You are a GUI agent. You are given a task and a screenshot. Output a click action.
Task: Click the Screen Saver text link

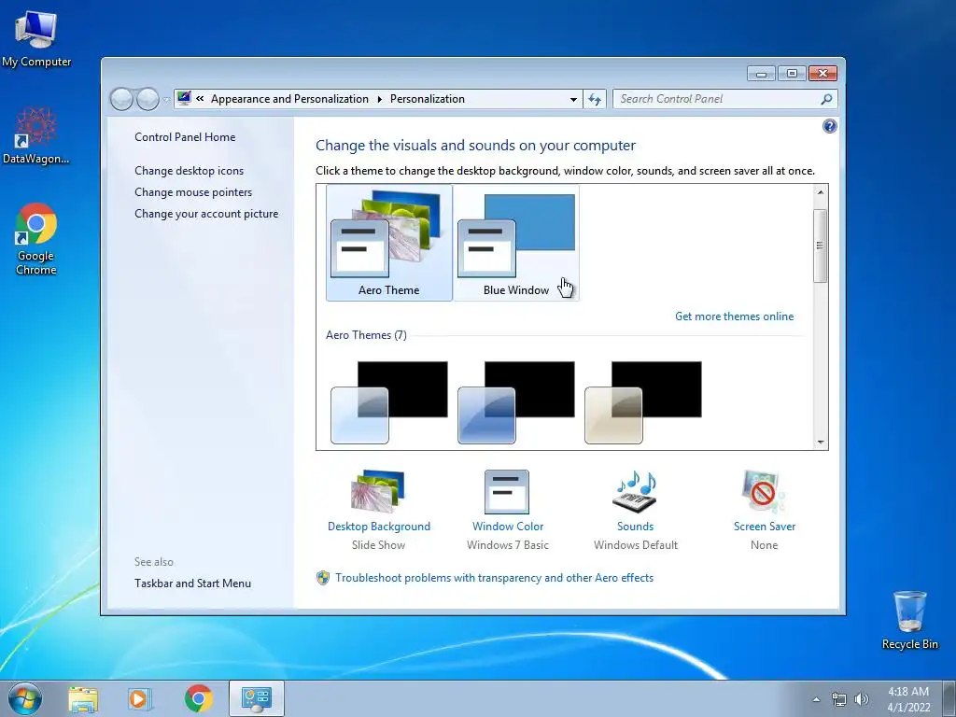765,527
